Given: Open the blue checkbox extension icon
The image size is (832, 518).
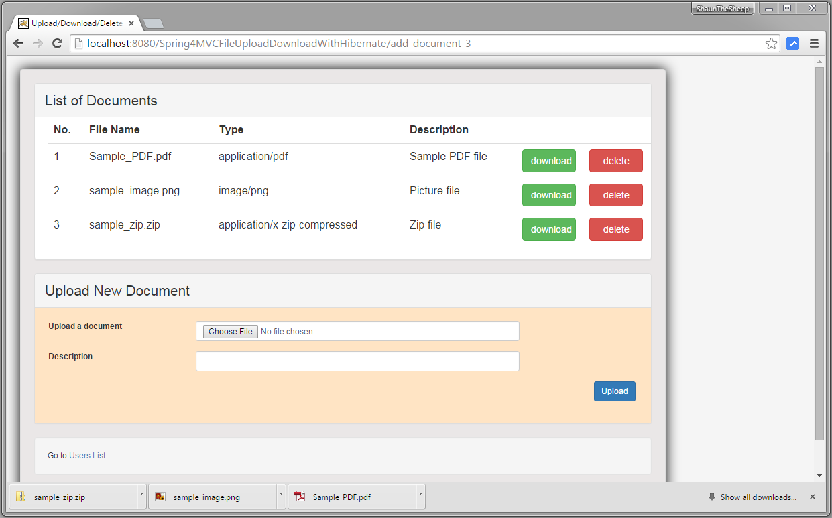Looking at the screenshot, I should point(792,42).
